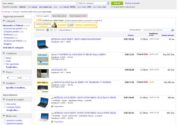Viewport: 178px width, 125px height.
Task: Open Computer portatili category
Action: pyautogui.click(x=11, y=32)
